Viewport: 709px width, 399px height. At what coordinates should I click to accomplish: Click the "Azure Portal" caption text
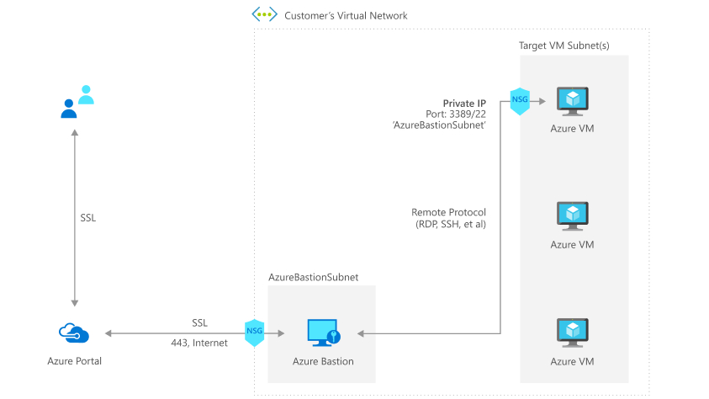click(x=74, y=361)
